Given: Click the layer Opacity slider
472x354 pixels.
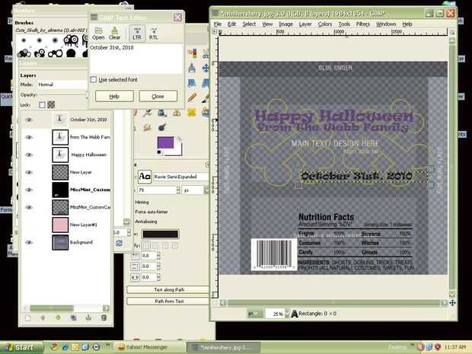Looking at the screenshot, I should tap(63, 95).
